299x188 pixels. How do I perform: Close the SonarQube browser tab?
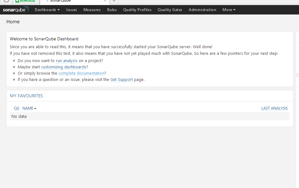coord(105,1)
